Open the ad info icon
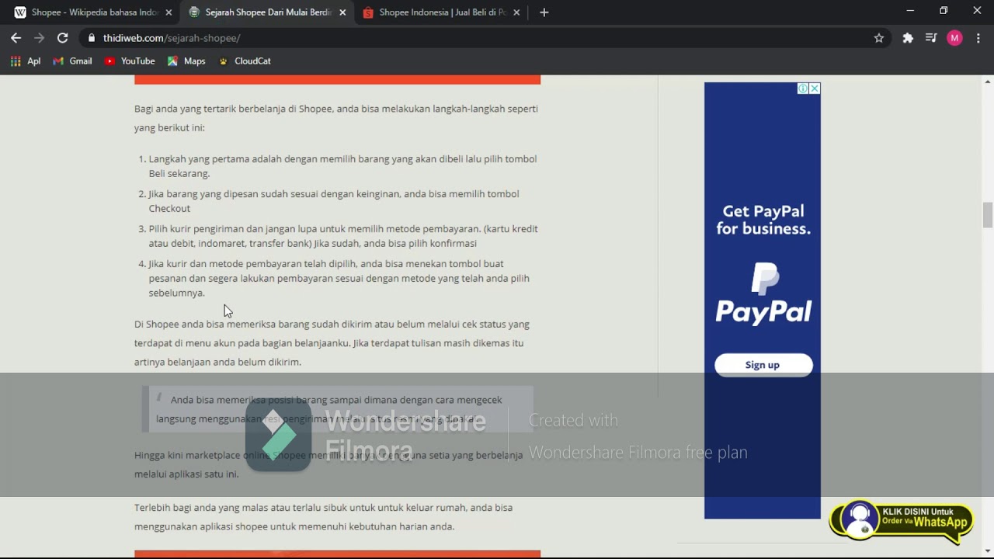994x559 pixels. click(803, 89)
